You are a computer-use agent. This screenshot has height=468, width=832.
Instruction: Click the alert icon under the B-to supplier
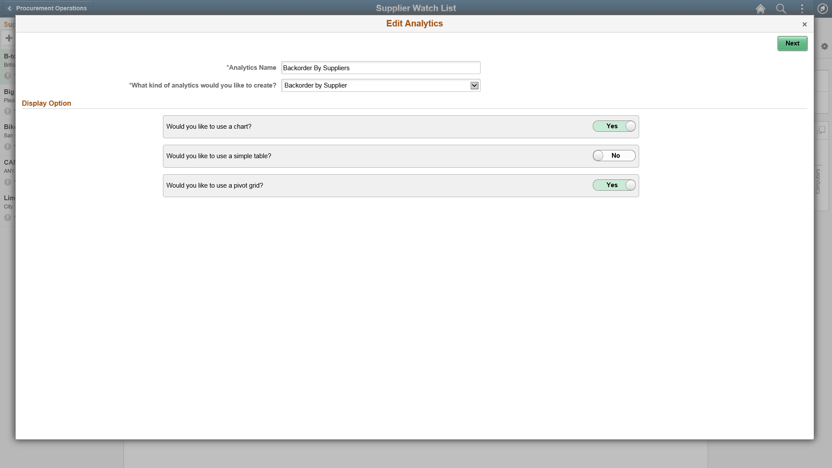[7, 75]
